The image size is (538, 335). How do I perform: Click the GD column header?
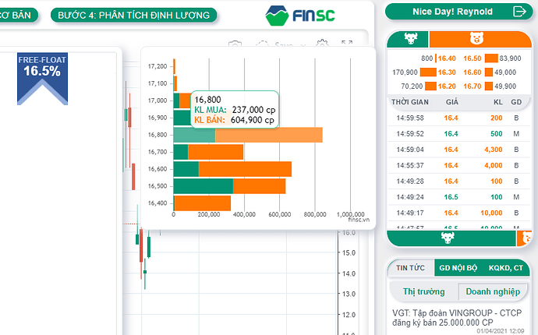click(x=516, y=102)
